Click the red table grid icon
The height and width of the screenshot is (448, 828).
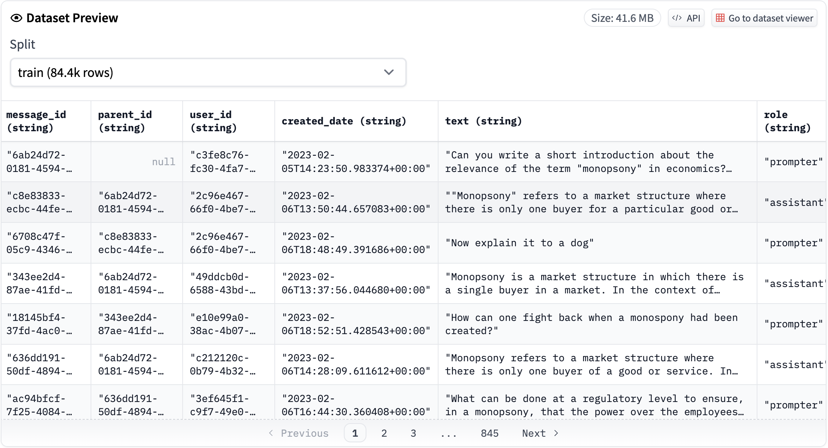[x=720, y=18]
